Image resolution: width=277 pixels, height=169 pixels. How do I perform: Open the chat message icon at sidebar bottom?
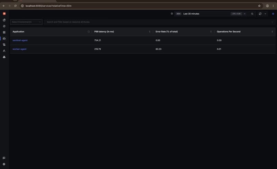(x=4, y=158)
